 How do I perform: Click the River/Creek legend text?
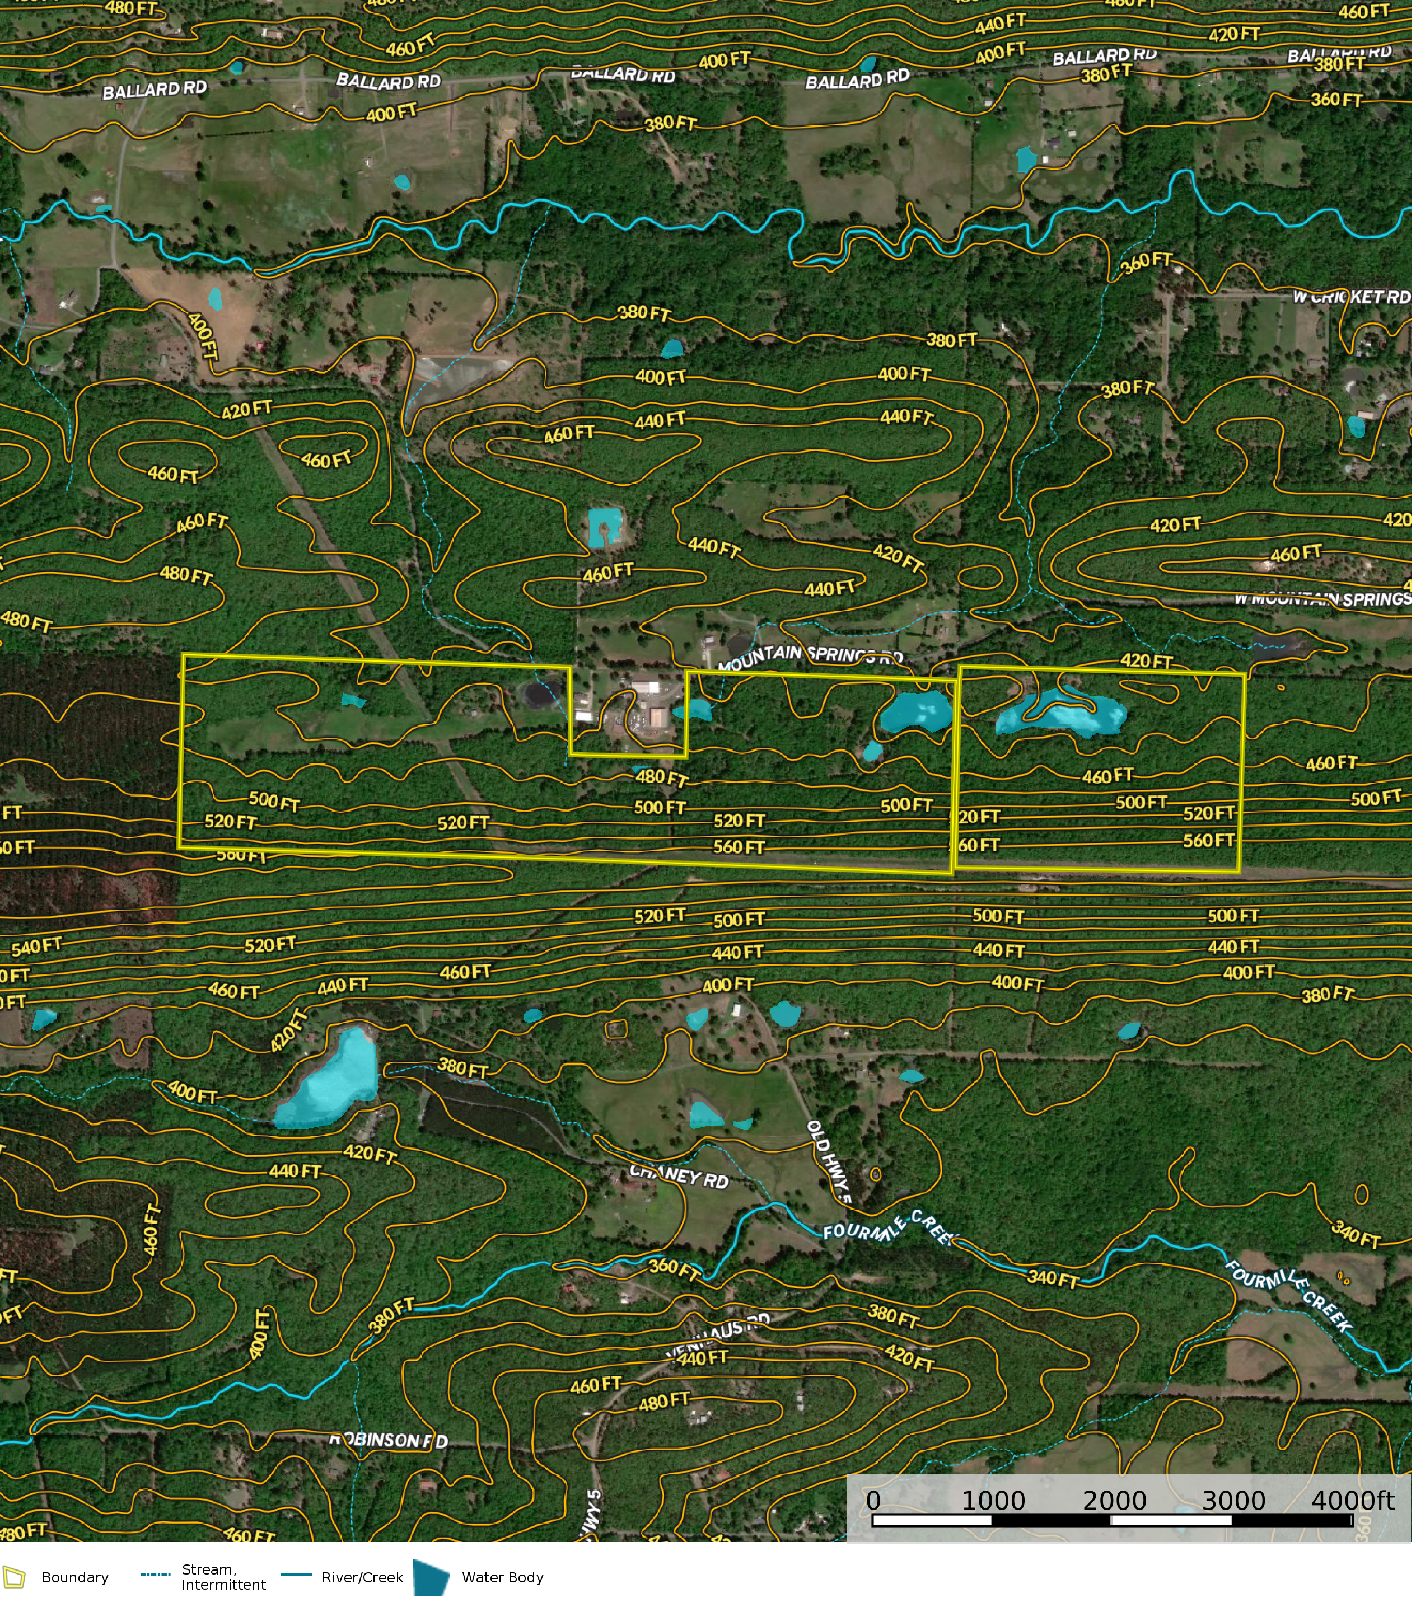pyautogui.click(x=362, y=1577)
